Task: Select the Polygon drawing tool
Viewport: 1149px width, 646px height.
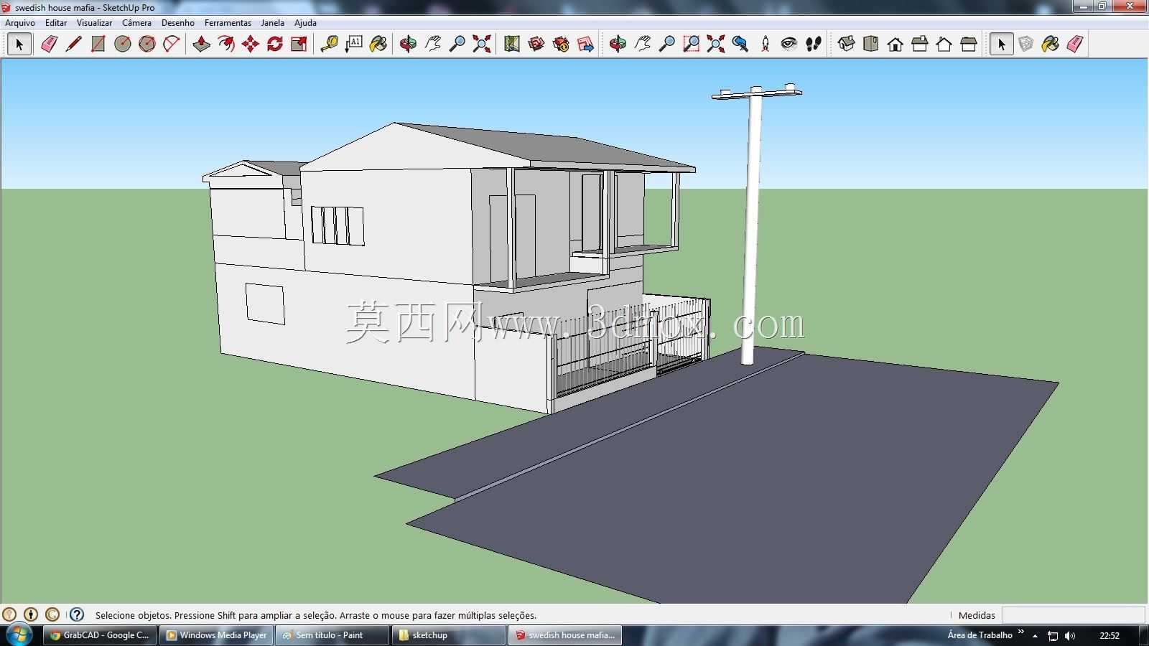Action: [146, 45]
